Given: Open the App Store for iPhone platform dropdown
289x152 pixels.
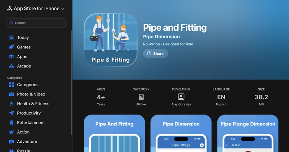Looking at the screenshot, I should (x=35, y=8).
